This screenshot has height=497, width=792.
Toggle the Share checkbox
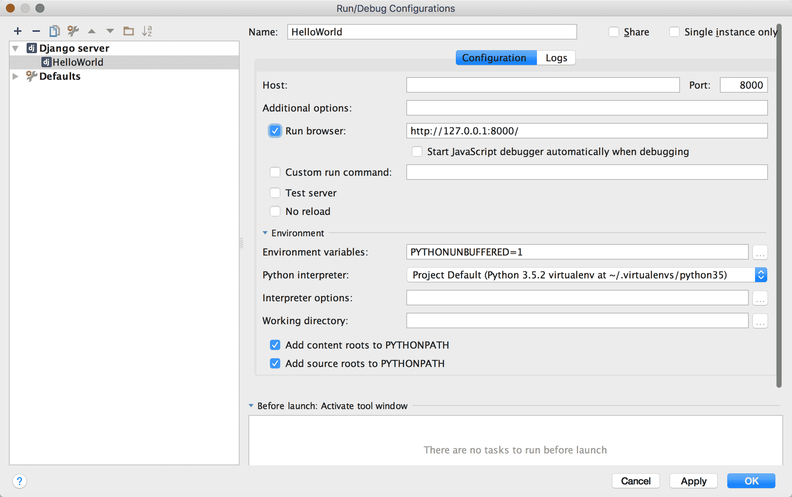tap(614, 32)
